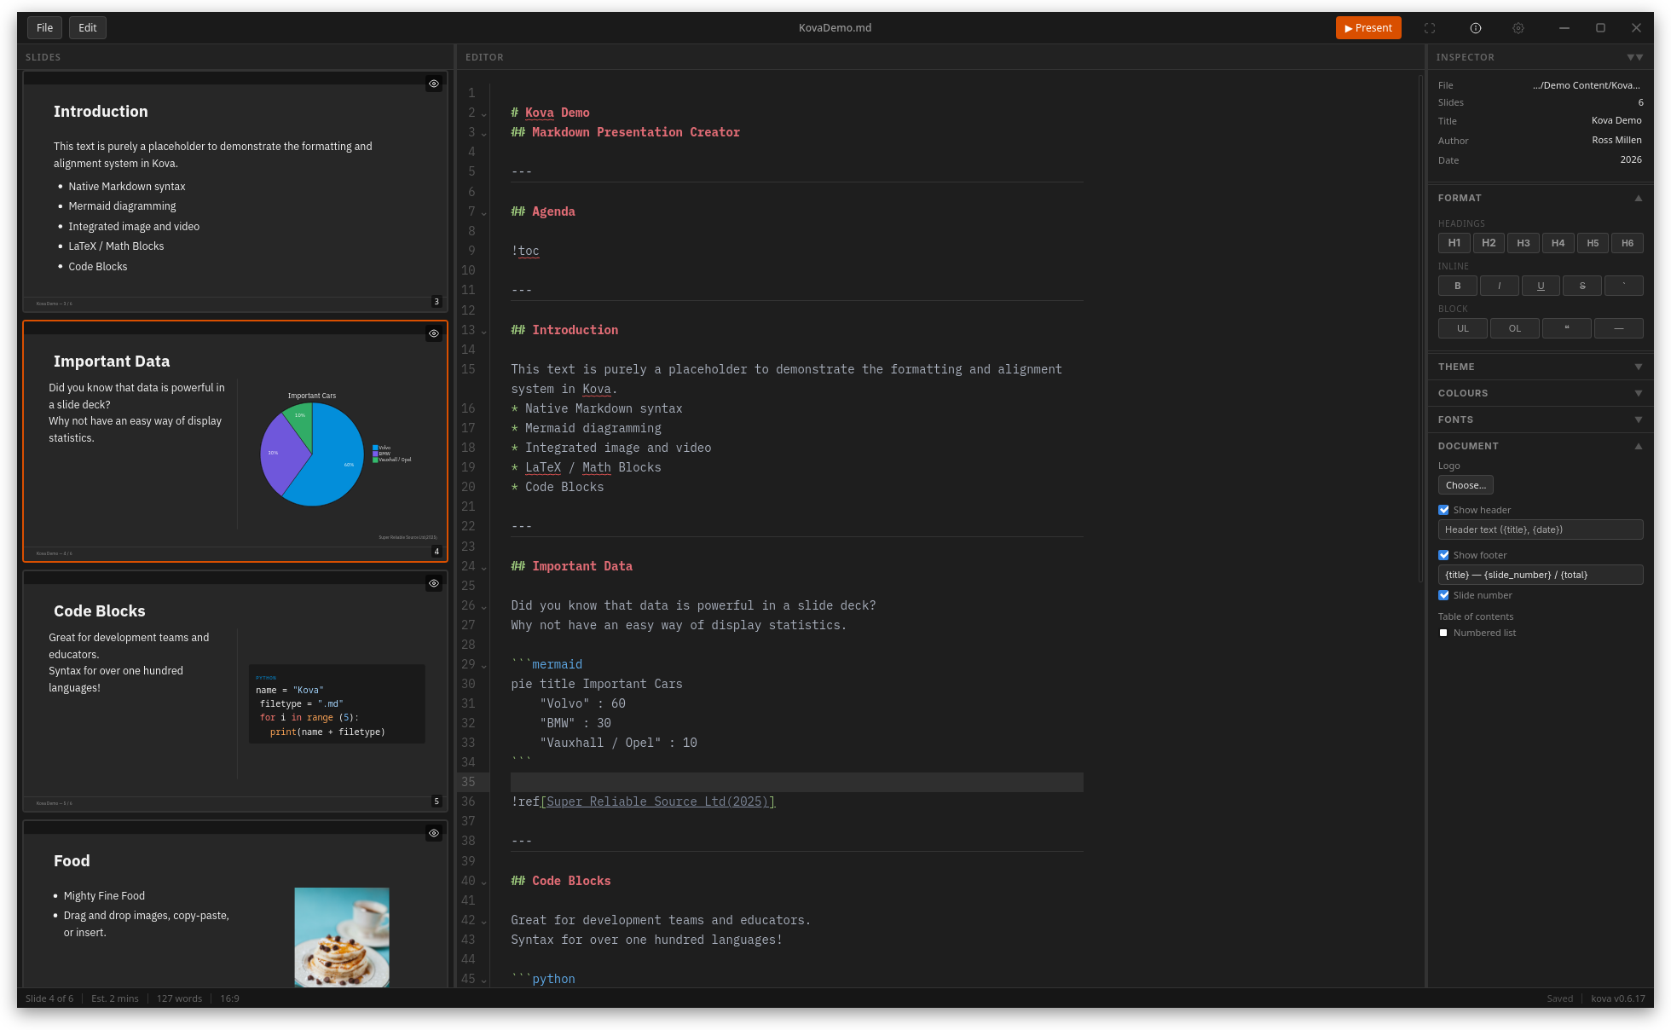Choose a logo with Choose... button
This screenshot has width=1671, height=1030.
(x=1466, y=485)
